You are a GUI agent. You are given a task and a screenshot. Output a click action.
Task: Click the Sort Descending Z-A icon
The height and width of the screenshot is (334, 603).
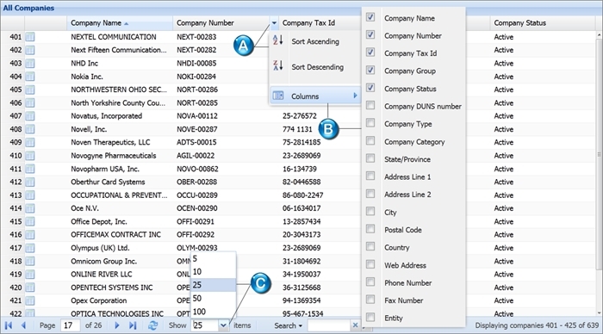[277, 65]
